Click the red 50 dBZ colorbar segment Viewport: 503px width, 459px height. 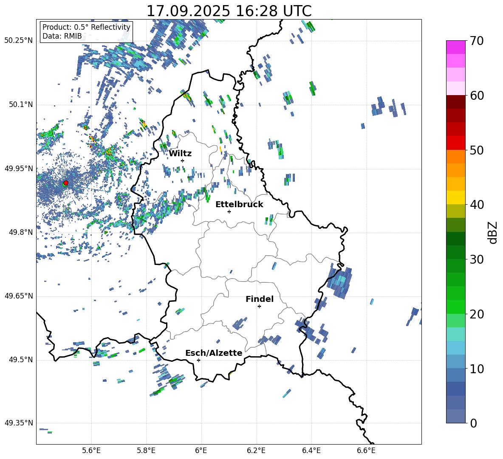coord(455,143)
